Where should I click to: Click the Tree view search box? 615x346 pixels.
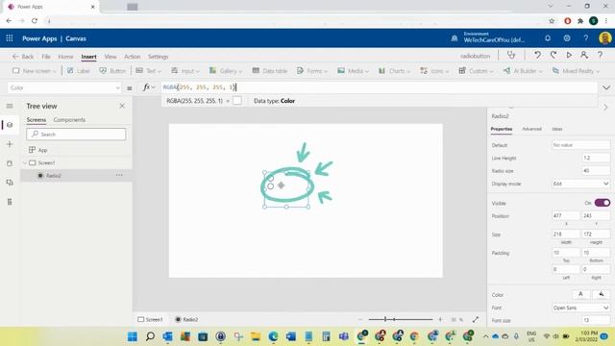click(76, 135)
